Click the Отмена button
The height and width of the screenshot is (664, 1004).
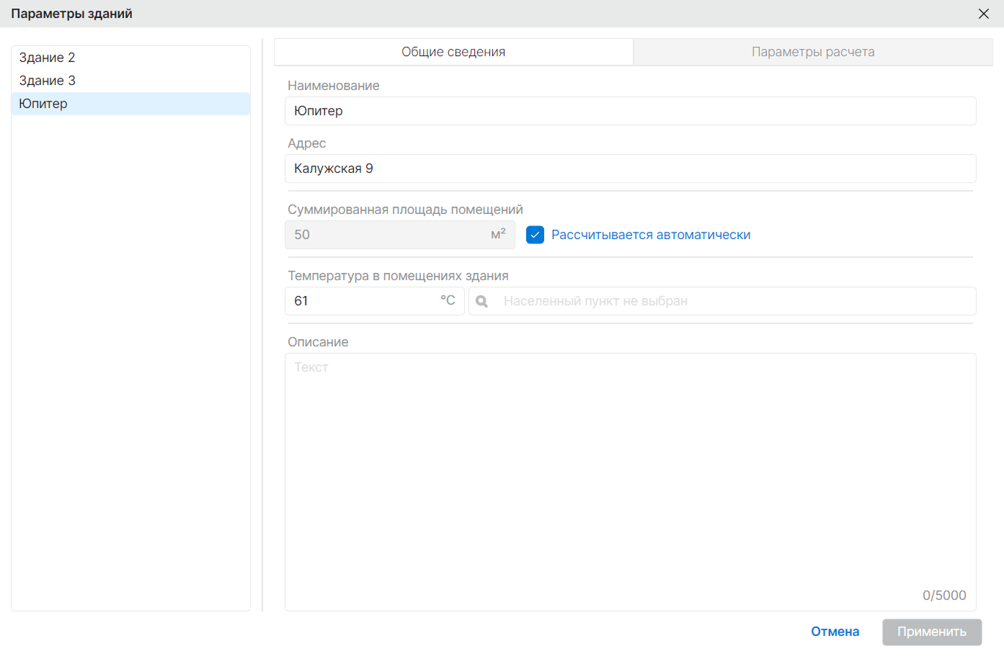(835, 632)
